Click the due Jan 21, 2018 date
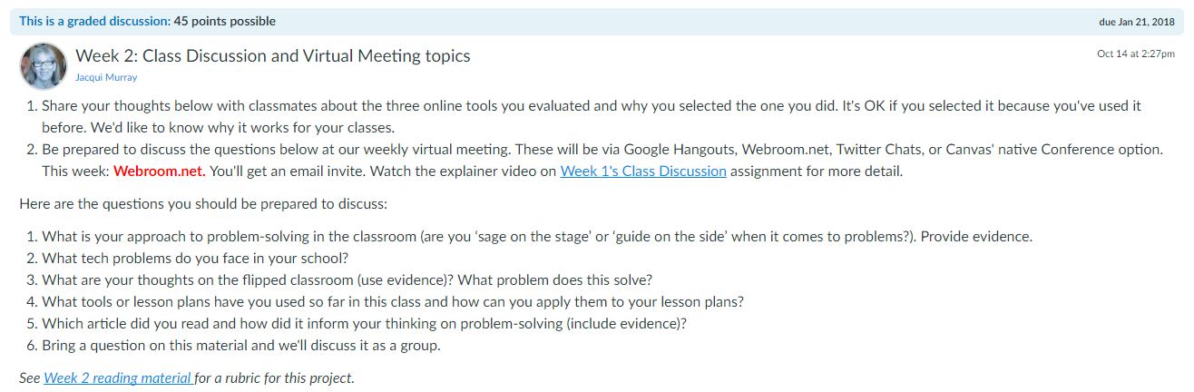This screenshot has height=392, width=1194. 1137,22
